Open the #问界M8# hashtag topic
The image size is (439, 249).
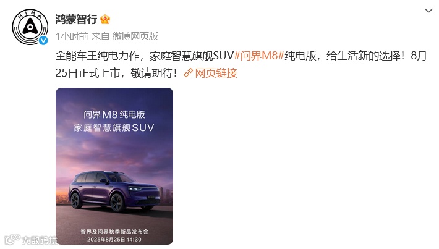pos(259,56)
